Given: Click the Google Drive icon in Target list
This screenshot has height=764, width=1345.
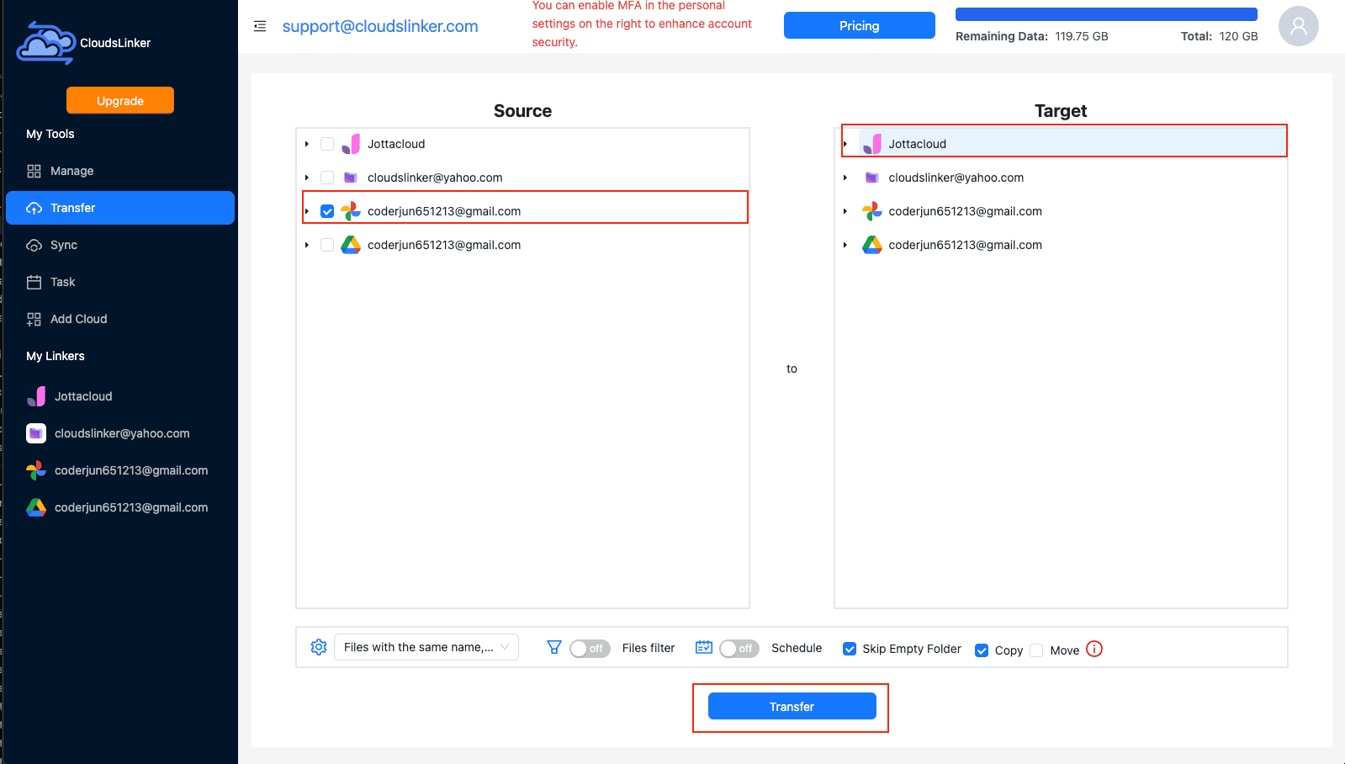Looking at the screenshot, I should point(872,245).
